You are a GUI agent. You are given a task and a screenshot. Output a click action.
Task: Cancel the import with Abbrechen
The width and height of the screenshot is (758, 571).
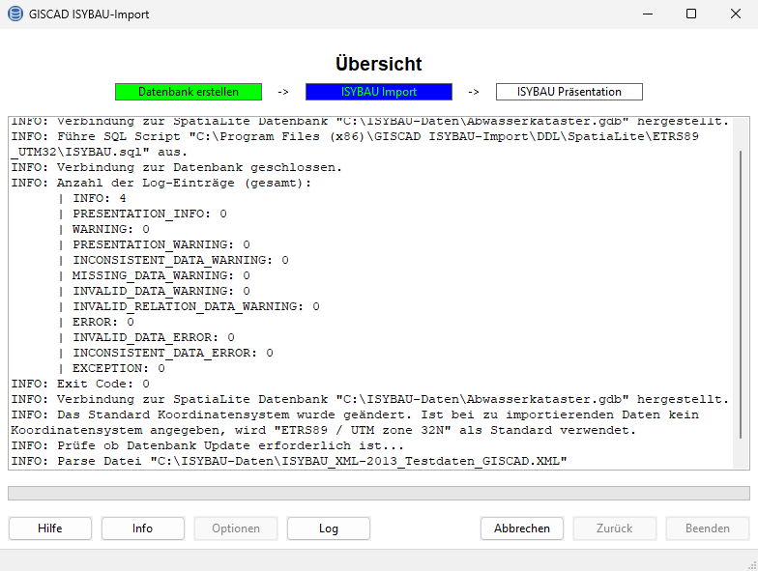[522, 528]
